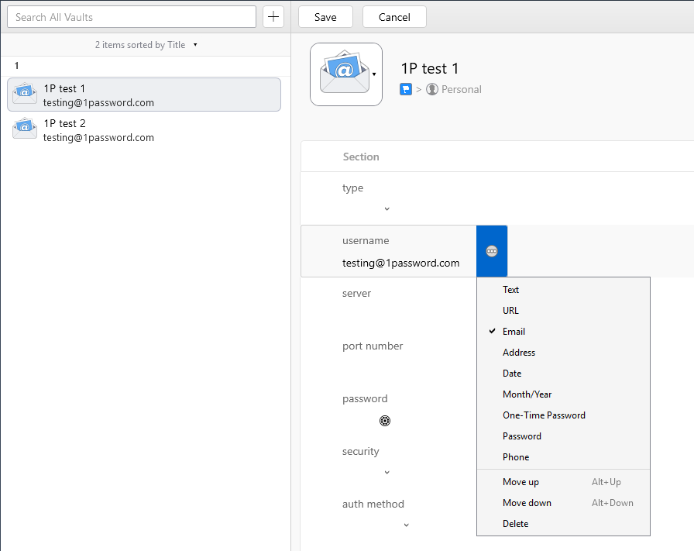This screenshot has height=551, width=694.
Task: Click the Personal vault name
Action: click(x=461, y=89)
